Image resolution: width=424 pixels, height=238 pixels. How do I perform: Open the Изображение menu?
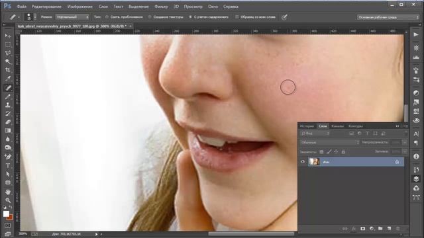point(79,7)
